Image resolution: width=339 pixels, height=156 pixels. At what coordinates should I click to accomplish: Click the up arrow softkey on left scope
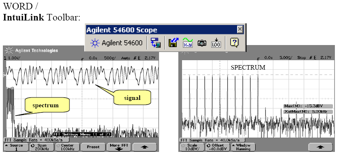(x=144, y=147)
